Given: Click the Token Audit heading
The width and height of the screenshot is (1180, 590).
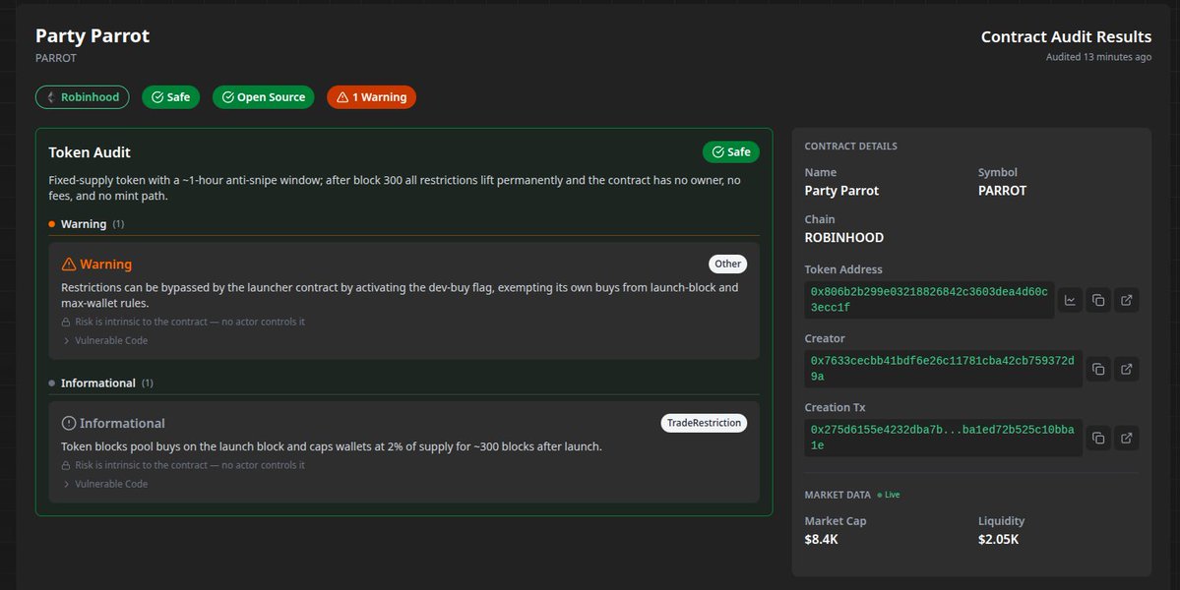Looking at the screenshot, I should 90,152.
